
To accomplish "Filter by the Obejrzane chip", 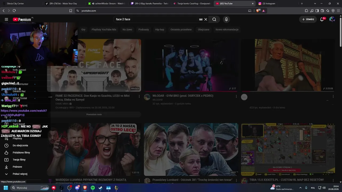I will [204, 30].
